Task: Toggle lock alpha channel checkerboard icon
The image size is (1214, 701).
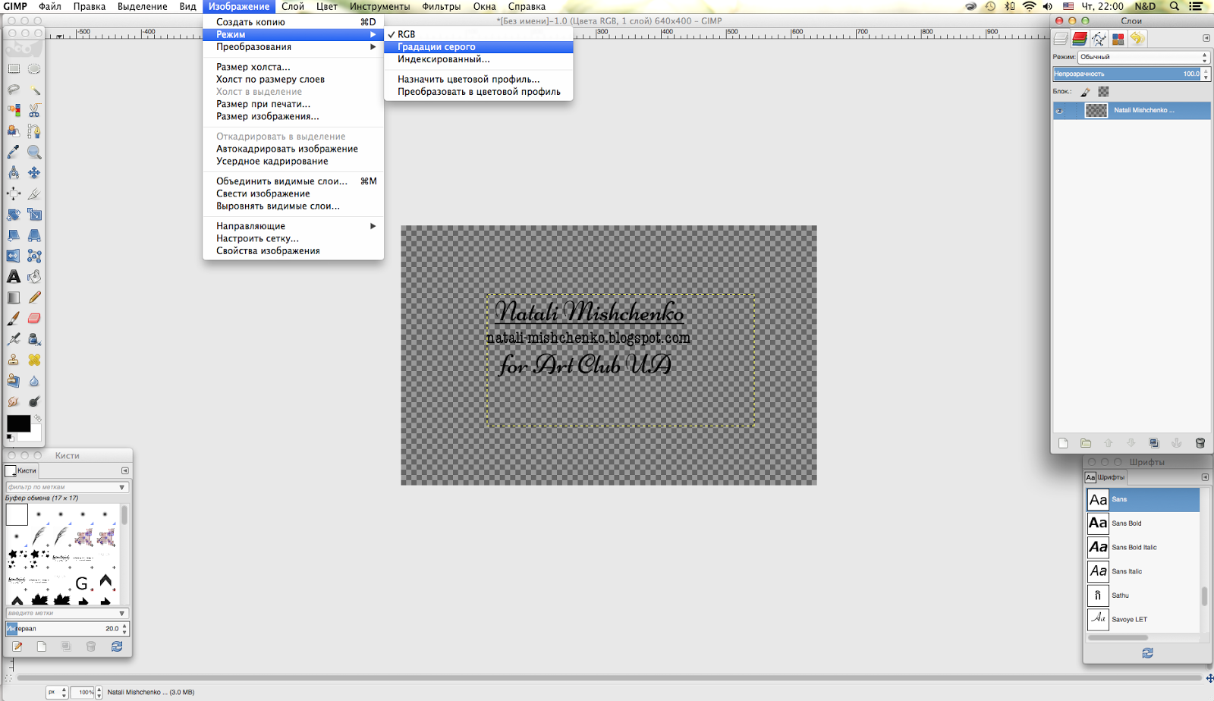Action: point(1103,92)
